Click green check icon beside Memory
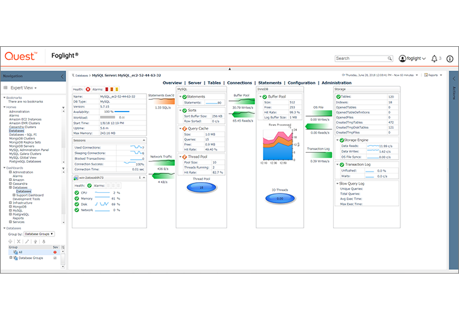 pos(77,198)
